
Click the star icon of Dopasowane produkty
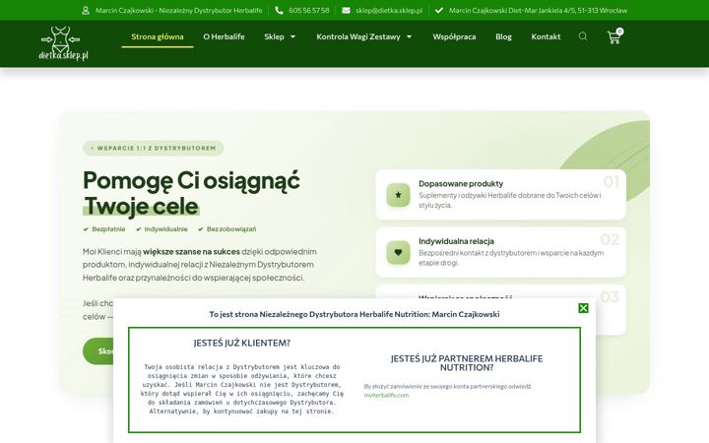[x=398, y=195]
